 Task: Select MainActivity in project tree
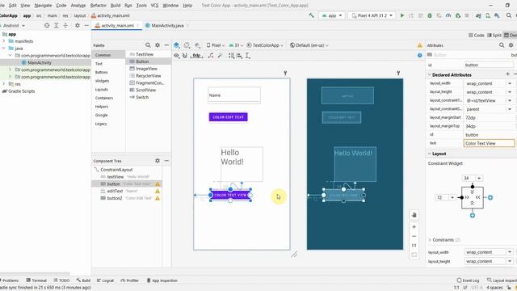point(40,63)
